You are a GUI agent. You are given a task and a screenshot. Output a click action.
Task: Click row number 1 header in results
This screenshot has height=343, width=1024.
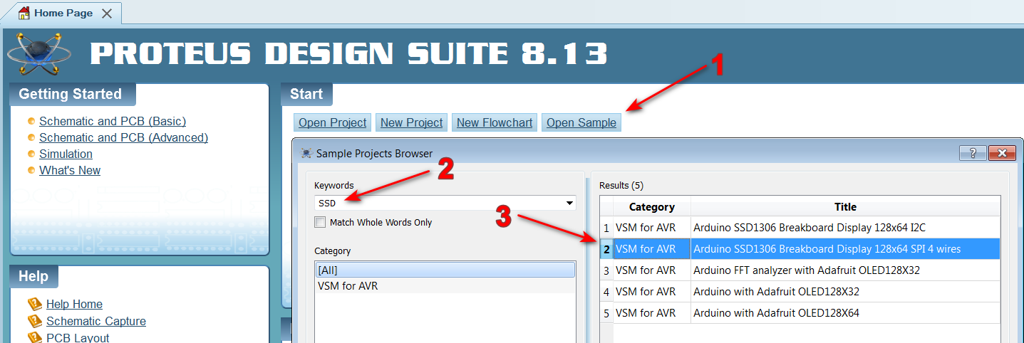606,228
